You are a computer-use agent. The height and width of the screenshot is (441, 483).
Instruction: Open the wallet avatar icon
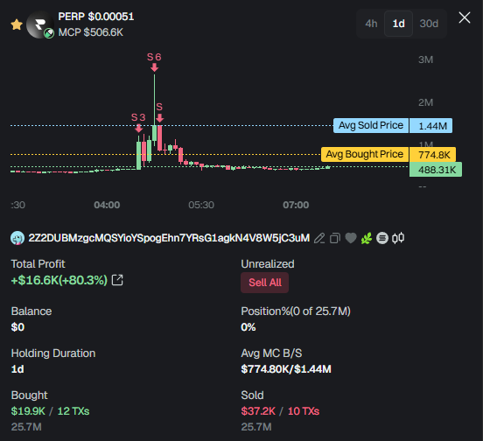coord(17,238)
